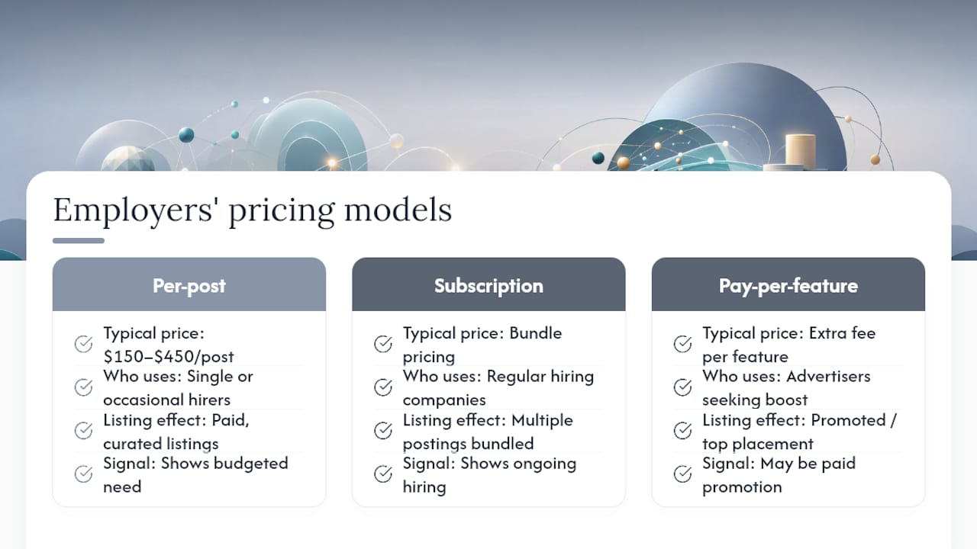Click the abstract sphere banner image
This screenshot has width=977, height=549.
[488, 85]
